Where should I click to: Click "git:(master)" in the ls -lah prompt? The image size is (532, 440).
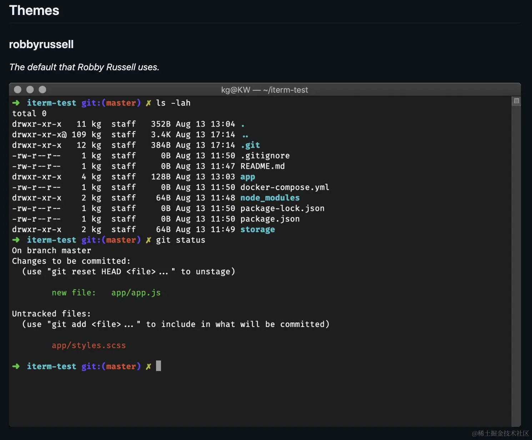(111, 103)
